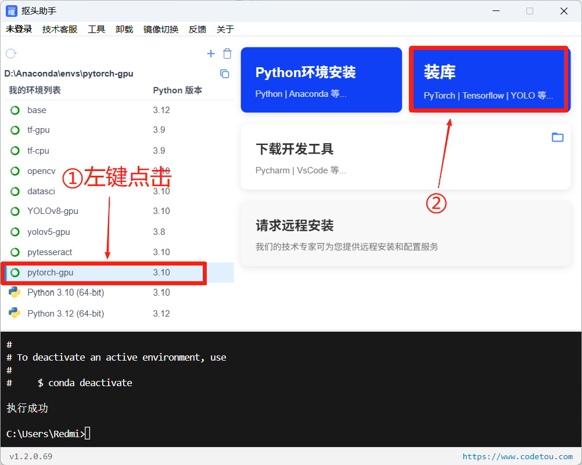This screenshot has width=582, height=465.
Task: Click Python logo icon beside Python 3.12 (64-bit)
Action: coord(15,313)
